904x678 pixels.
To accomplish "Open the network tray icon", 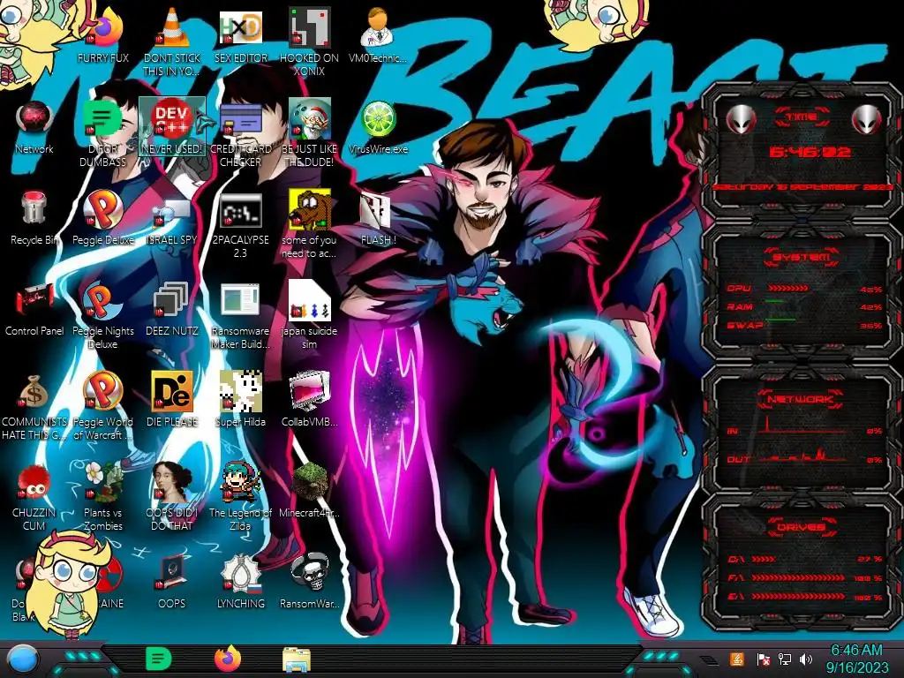I will pos(785,659).
